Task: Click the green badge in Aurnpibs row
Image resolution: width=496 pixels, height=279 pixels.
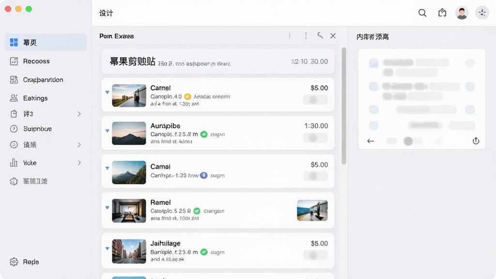Action: coord(204,134)
